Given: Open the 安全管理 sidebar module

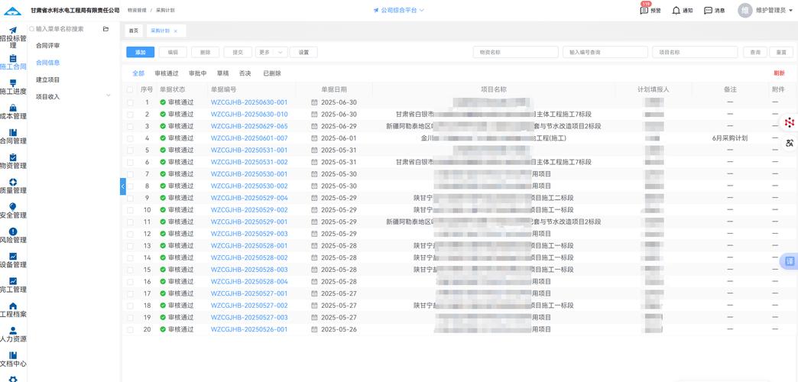Looking at the screenshot, I should 13,211.
